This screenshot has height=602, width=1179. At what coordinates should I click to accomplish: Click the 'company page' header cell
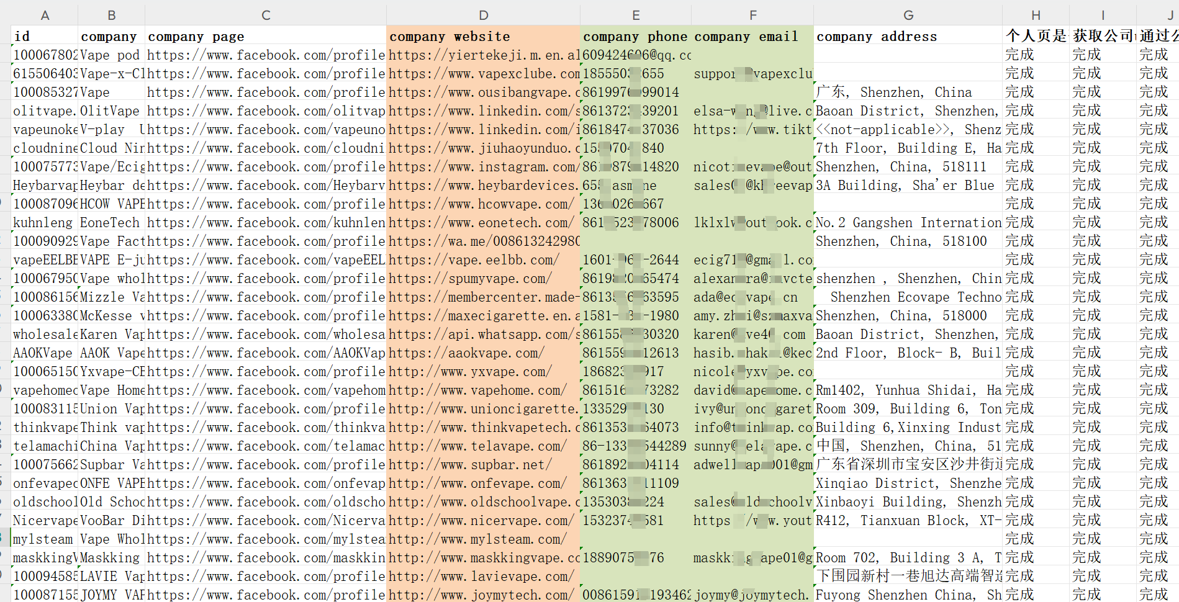[266, 36]
